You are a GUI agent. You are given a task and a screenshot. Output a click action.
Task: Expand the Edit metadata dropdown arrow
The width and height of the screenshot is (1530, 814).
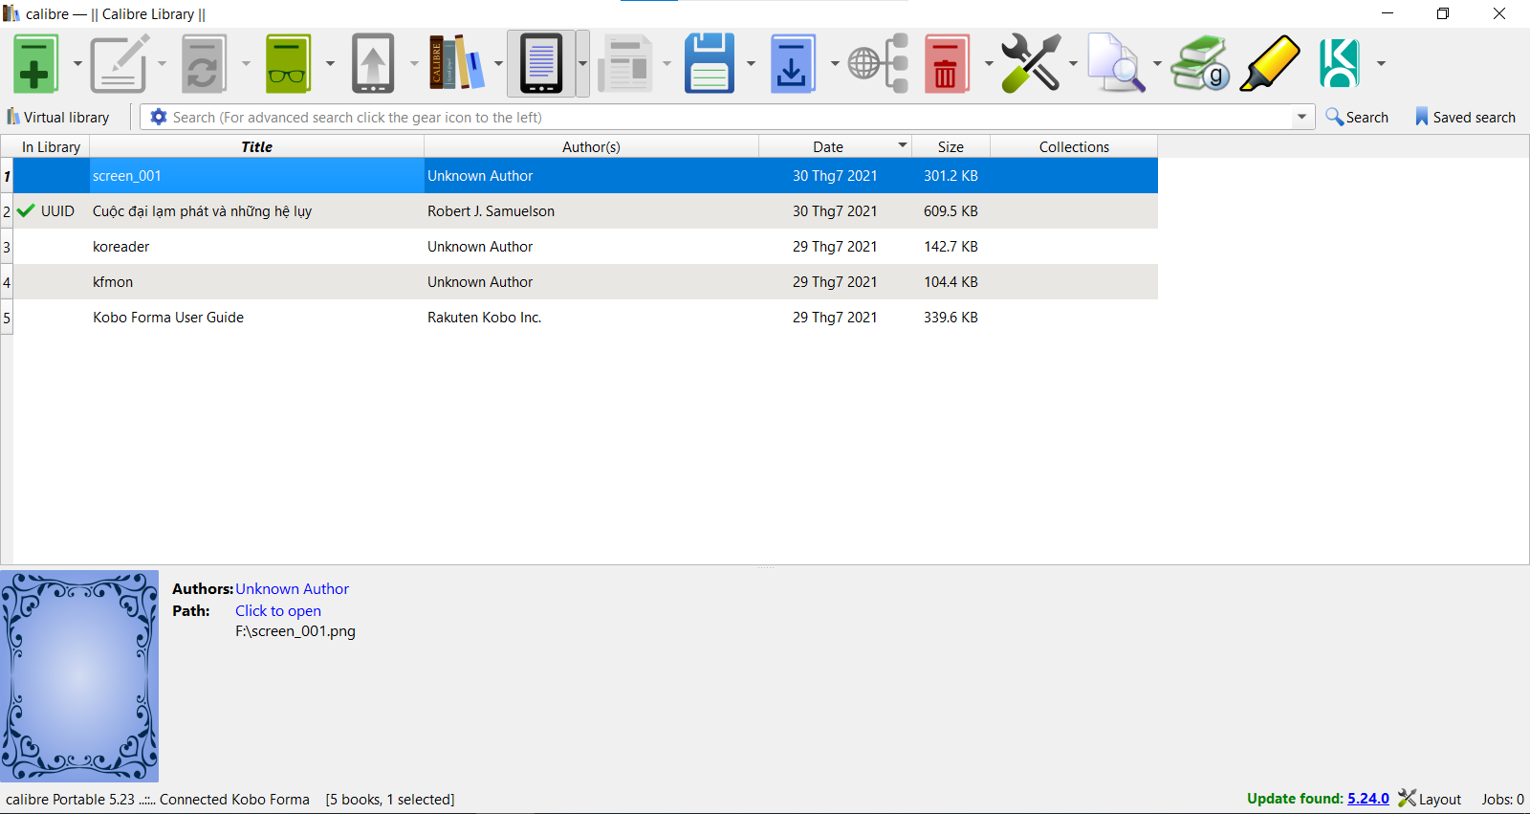coord(162,64)
